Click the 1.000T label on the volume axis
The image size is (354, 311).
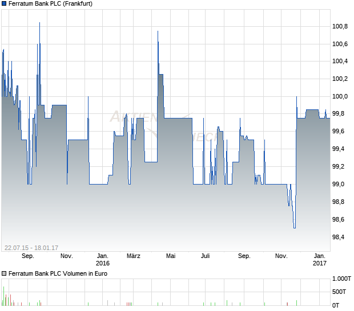click(x=341, y=279)
